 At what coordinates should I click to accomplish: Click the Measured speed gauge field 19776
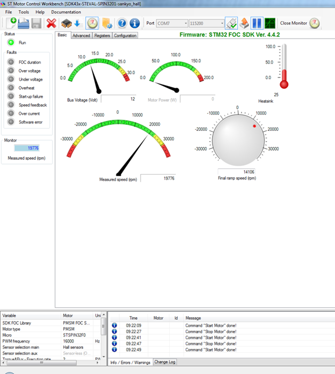158,178
